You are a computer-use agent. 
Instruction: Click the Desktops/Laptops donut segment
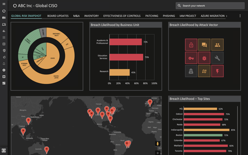[56, 77]
